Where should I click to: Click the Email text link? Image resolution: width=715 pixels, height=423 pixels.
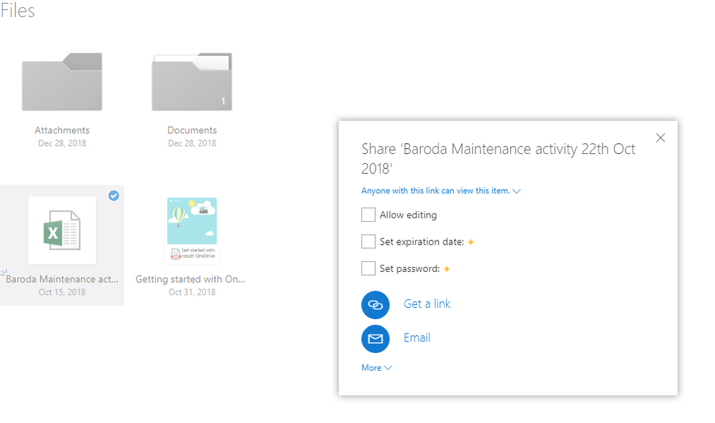pyautogui.click(x=417, y=338)
